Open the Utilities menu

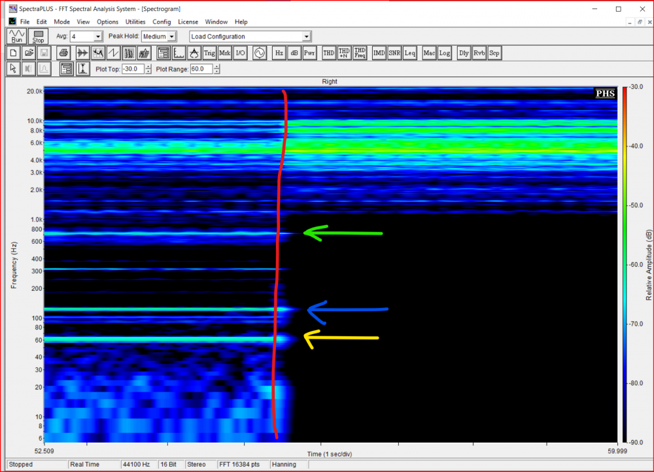(135, 22)
